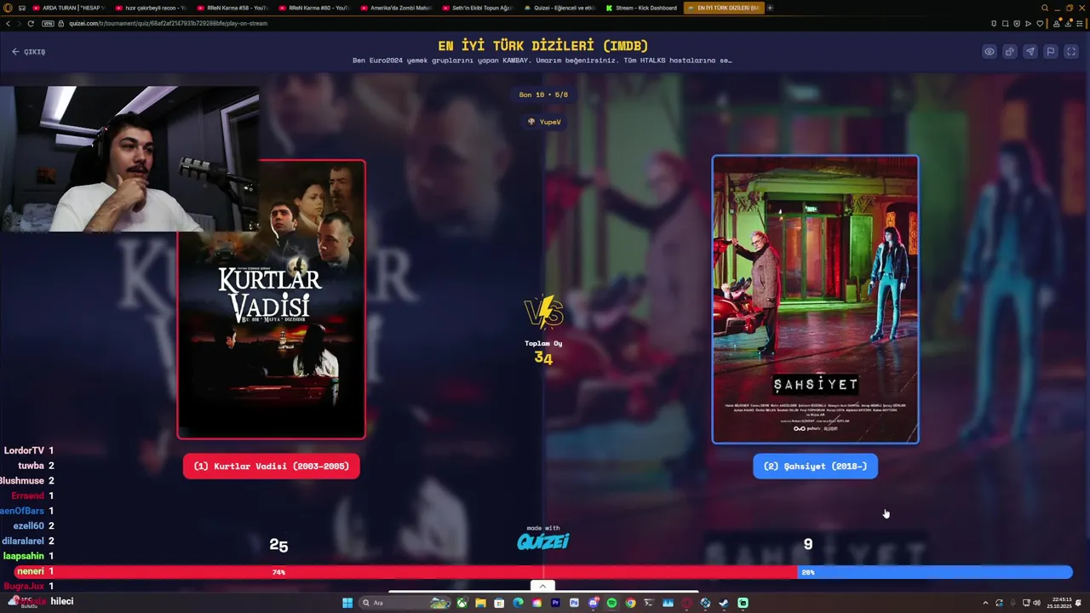Open the browser profile account icon
This screenshot has height=613, width=1090.
point(1057,24)
